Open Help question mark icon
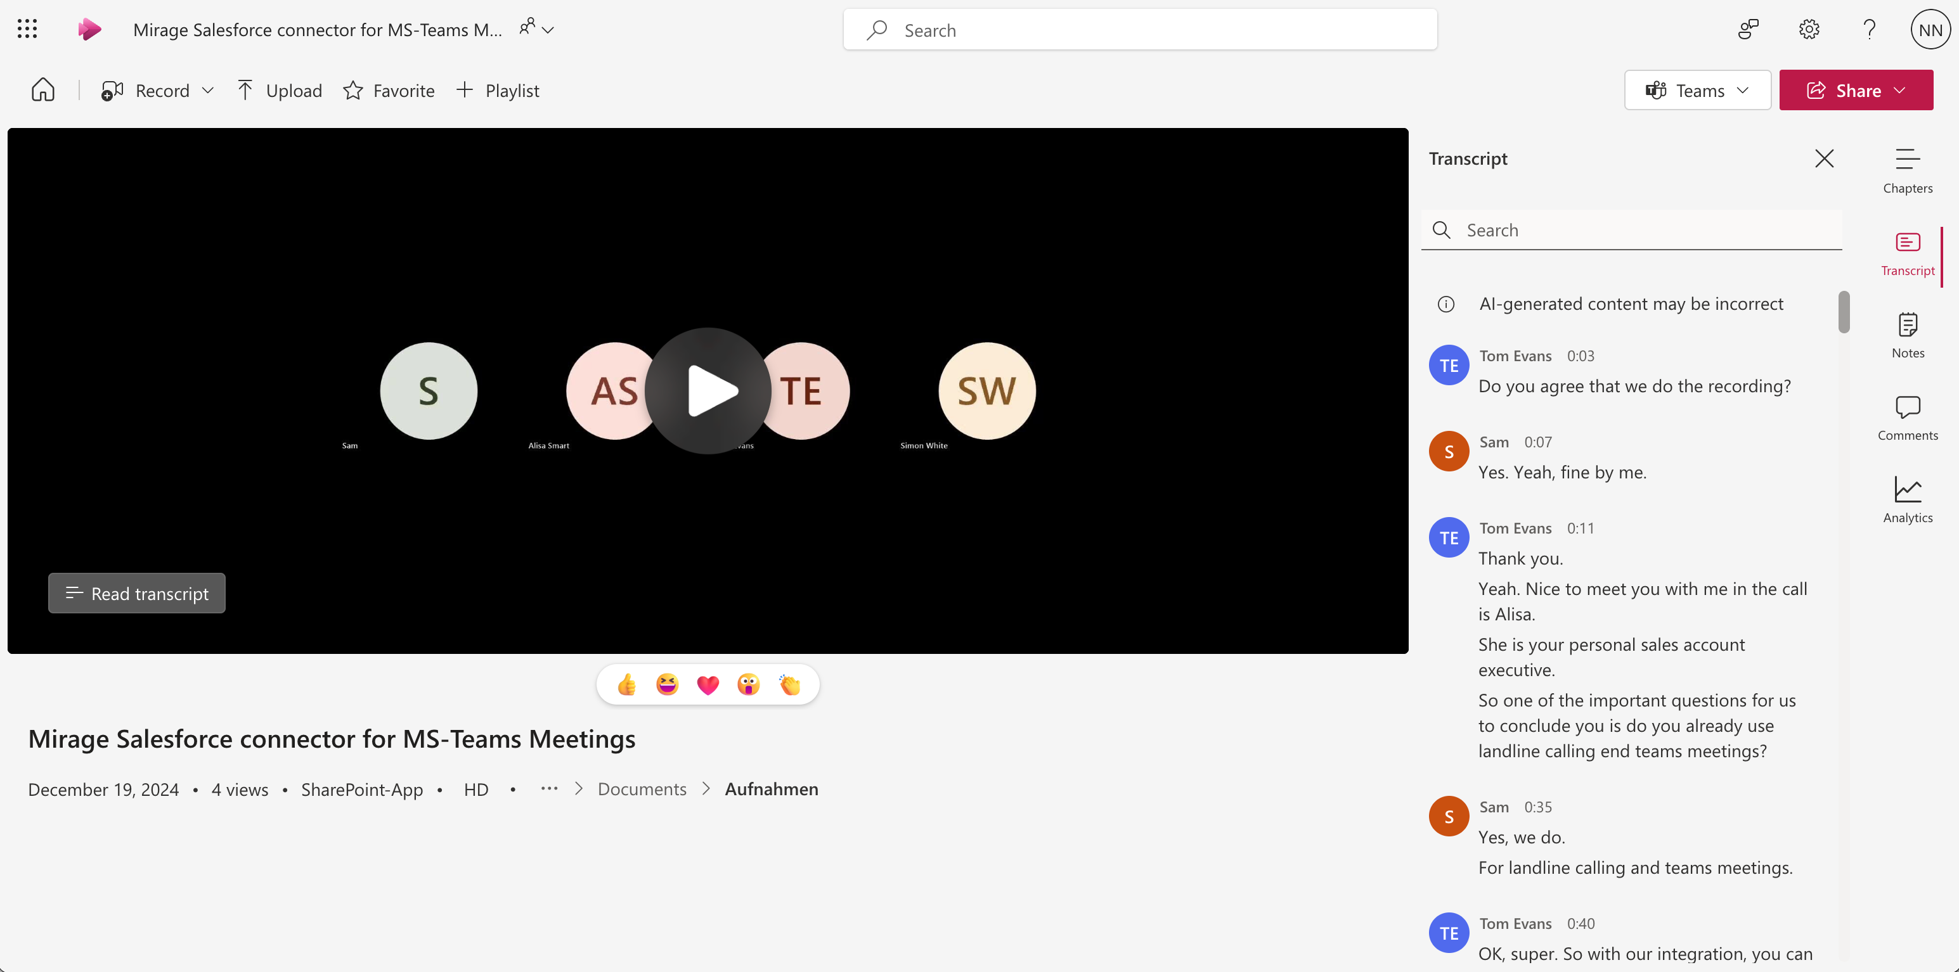Screen dimensions: 1959x972 [x=1869, y=30]
